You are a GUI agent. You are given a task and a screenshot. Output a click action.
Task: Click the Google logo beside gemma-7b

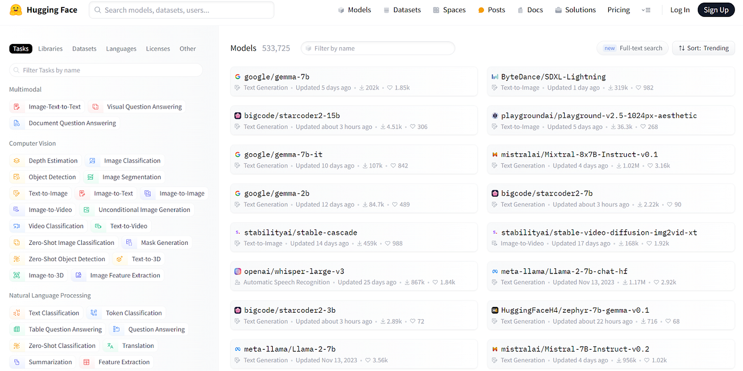(x=238, y=77)
